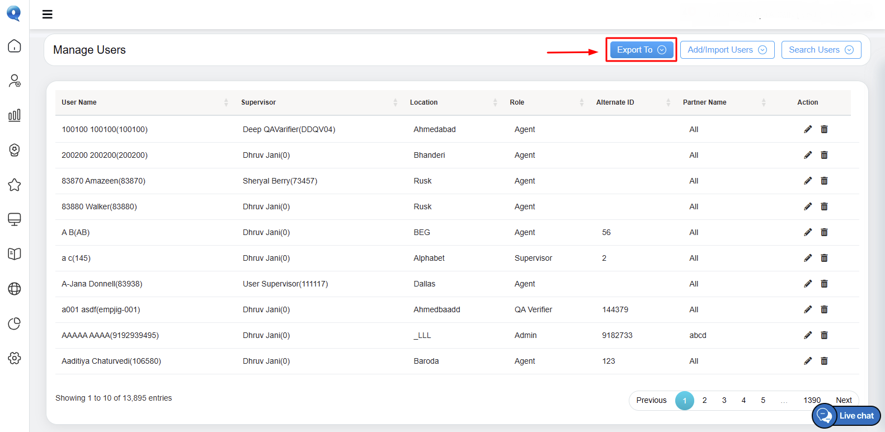
Task: Click supervisor Deep QAVarifier(DDQV04)
Action: pyautogui.click(x=289, y=129)
